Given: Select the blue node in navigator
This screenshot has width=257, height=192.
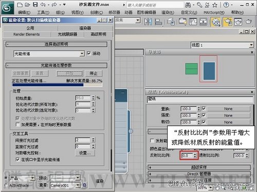Looking at the screenshot, I should [209, 71].
